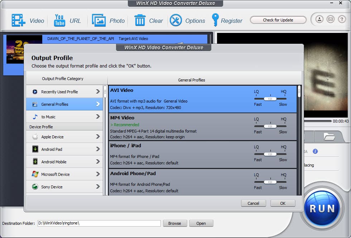This screenshot has width=351, height=238.
Task: Click the Options toolbar label
Action: click(x=195, y=21)
